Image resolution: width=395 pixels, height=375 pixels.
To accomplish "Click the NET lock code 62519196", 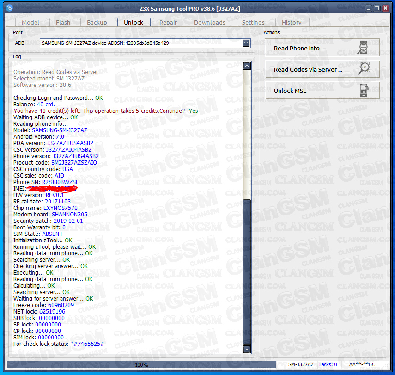I will pyautogui.click(x=52, y=312).
